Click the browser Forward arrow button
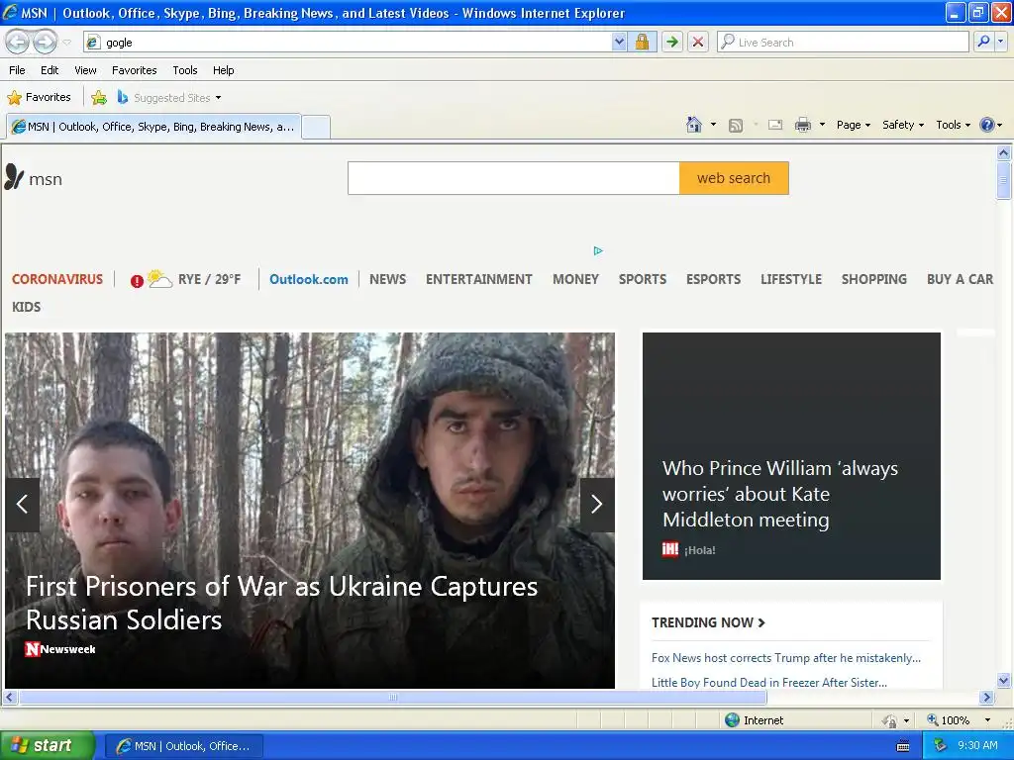This screenshot has height=760, width=1014. click(x=45, y=42)
